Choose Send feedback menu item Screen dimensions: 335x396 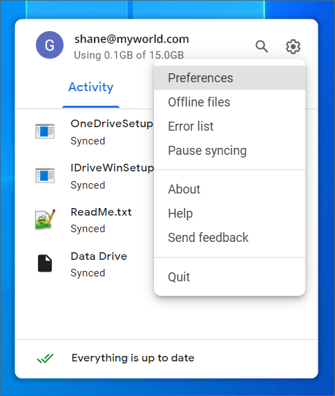coord(229,238)
